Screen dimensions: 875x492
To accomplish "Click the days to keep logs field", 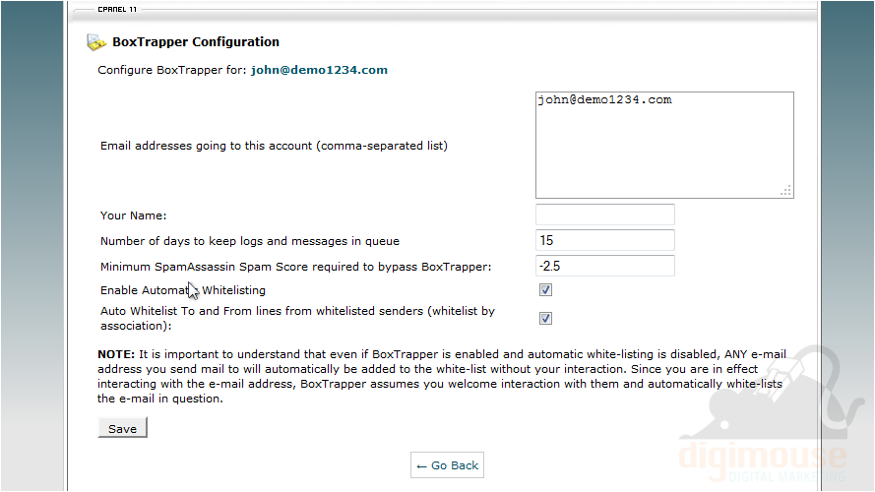I will (x=605, y=240).
